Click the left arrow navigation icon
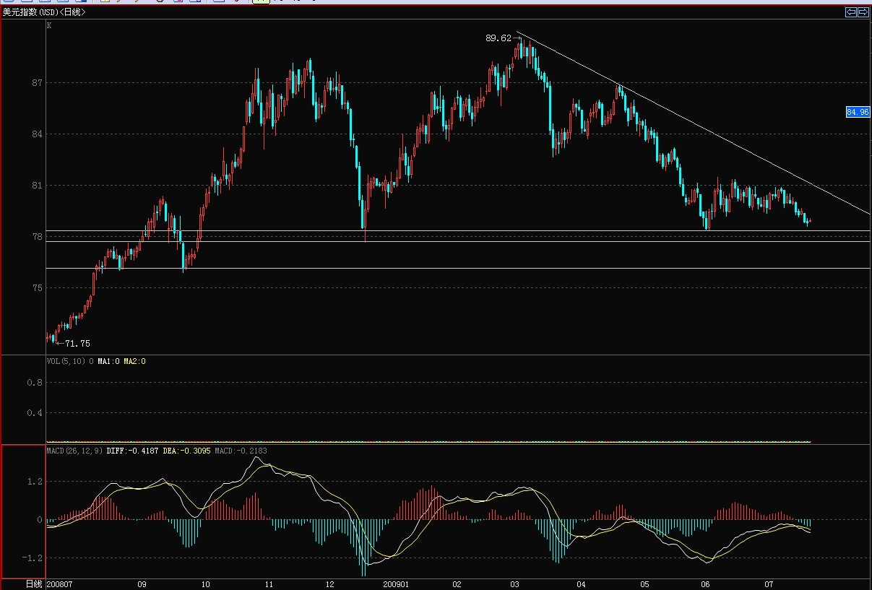 click(x=850, y=12)
